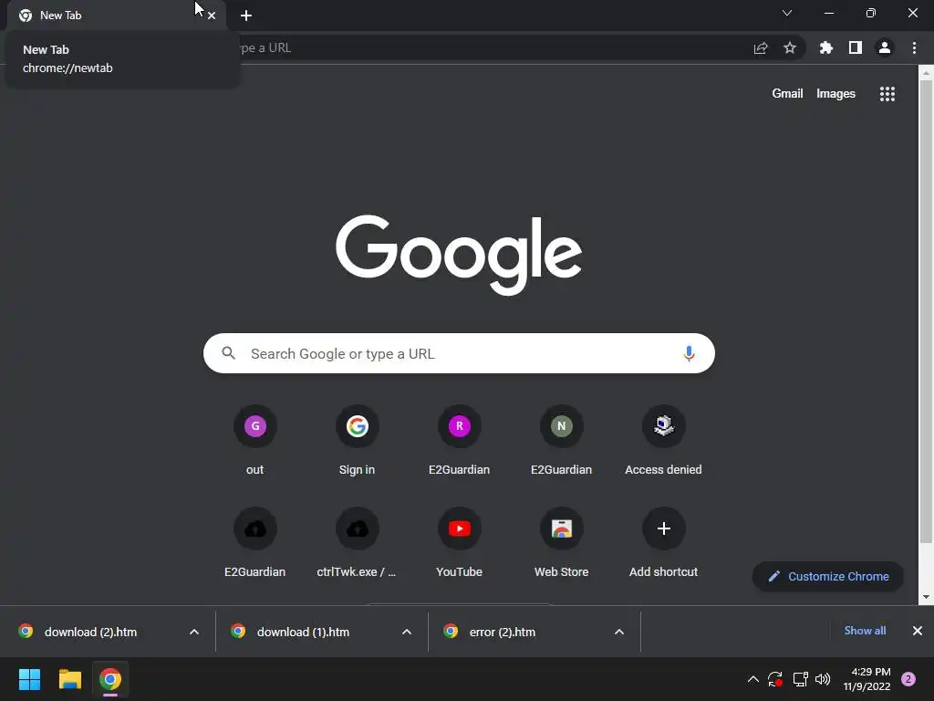
Task: Show hidden system tray icons
Action: 752,679
